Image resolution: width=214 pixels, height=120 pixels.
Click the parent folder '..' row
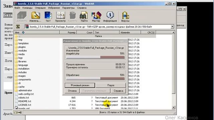click(85, 36)
